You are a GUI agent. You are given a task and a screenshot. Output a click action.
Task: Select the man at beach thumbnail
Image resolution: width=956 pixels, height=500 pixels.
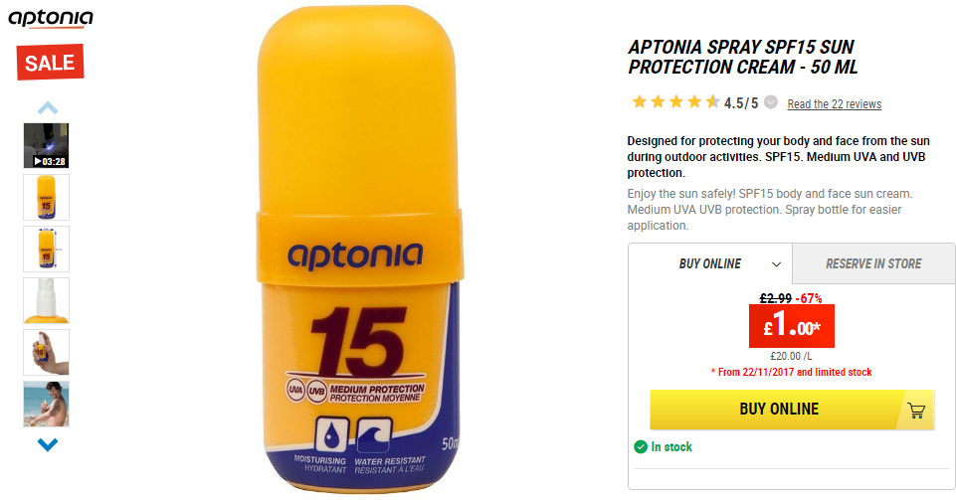click(47, 405)
